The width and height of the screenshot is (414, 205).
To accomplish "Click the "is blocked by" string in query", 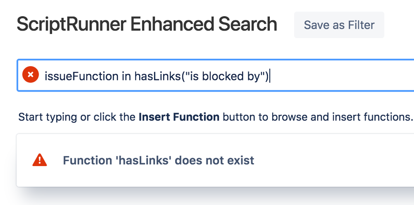I will coord(225,76).
